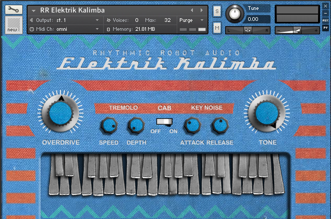Turn the Key Noise Release knob

[x=220, y=125]
